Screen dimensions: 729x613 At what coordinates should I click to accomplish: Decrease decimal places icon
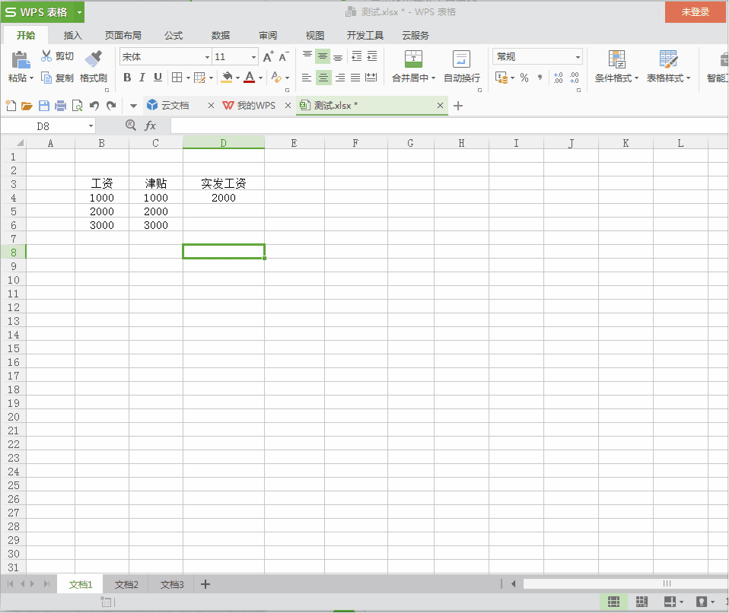pyautogui.click(x=575, y=78)
